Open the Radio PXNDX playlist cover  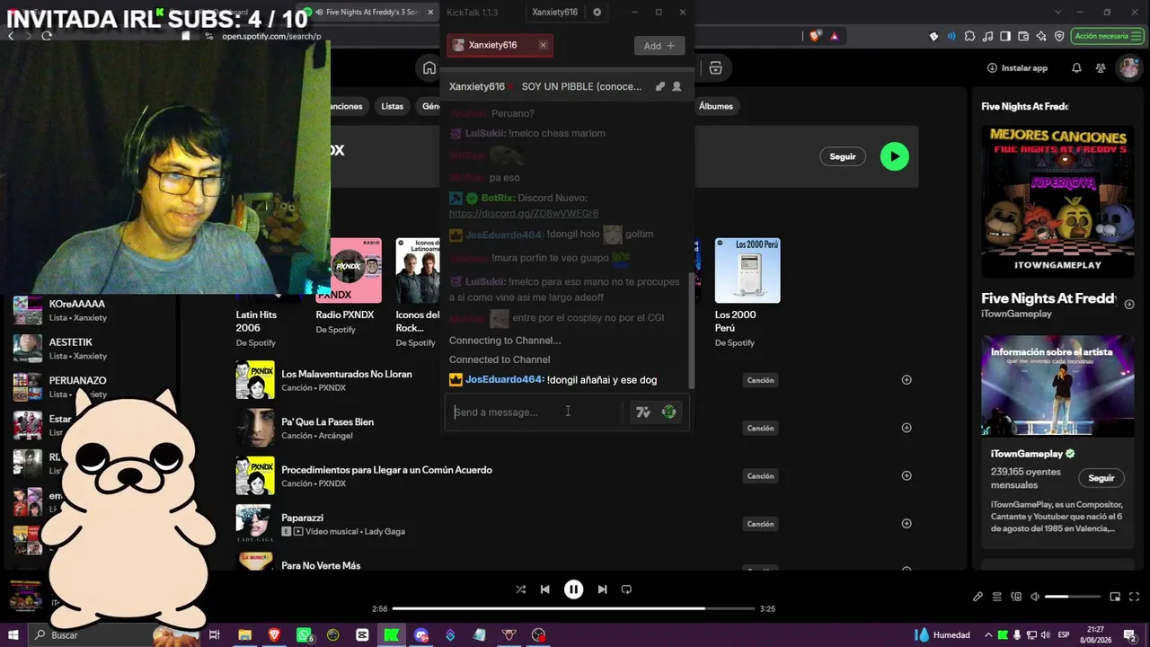point(356,270)
